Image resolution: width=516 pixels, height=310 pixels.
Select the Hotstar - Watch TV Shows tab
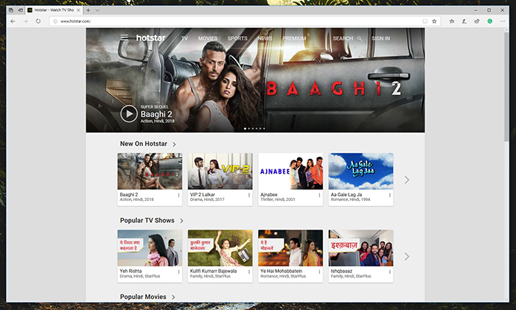(54, 10)
